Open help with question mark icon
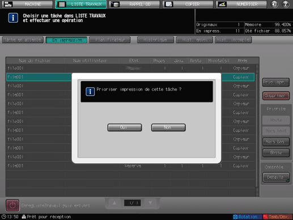 pos(286,4)
